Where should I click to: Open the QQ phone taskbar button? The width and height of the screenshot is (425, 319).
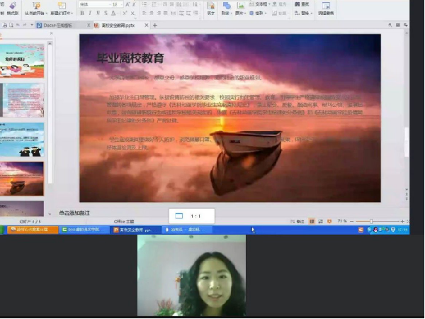pyautogui.click(x=187, y=230)
